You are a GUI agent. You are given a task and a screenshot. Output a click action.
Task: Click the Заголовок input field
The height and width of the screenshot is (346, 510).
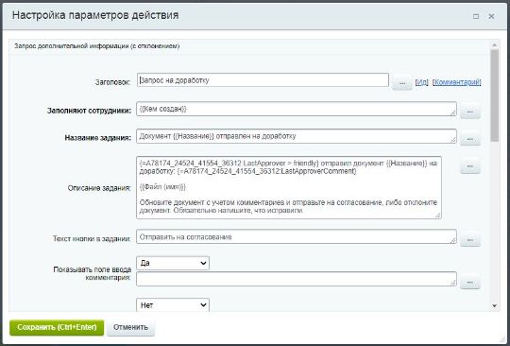[263, 80]
